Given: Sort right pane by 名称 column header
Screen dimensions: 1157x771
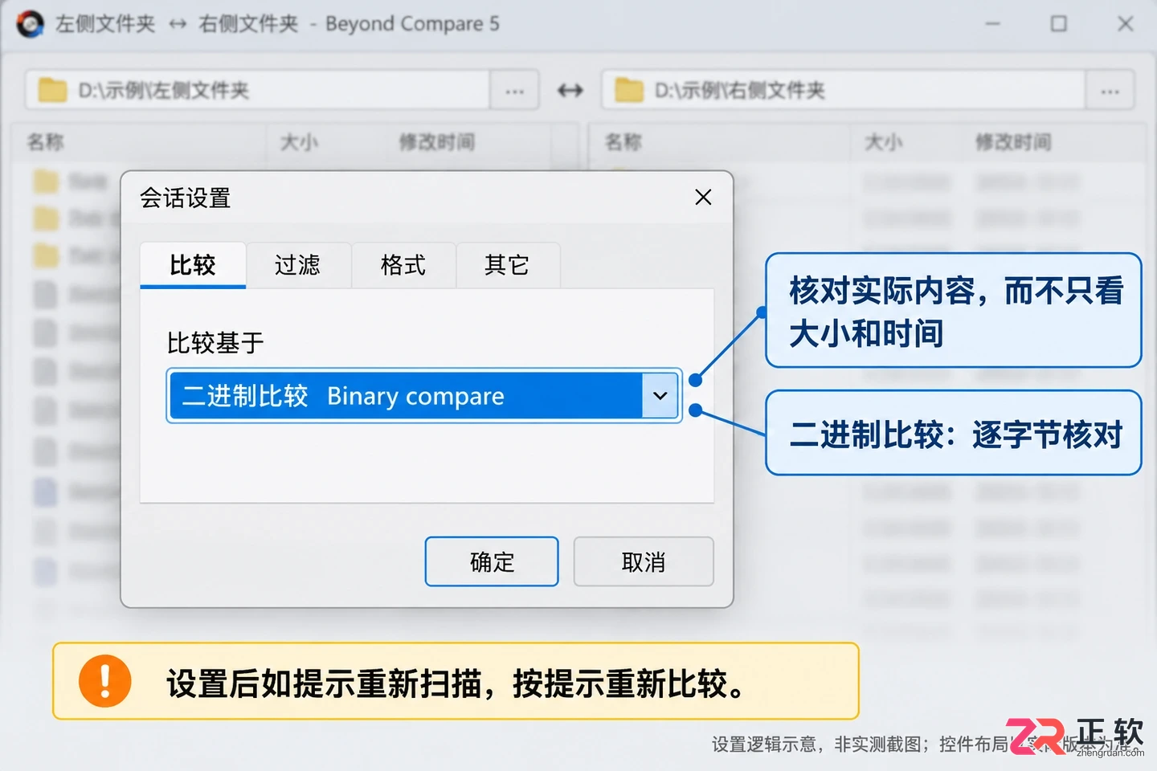Looking at the screenshot, I should pos(623,142).
